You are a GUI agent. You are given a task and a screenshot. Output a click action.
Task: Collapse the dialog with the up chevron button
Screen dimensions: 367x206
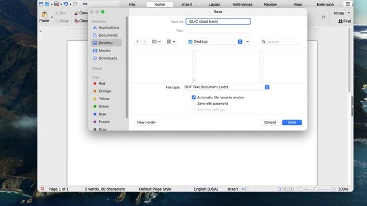[x=248, y=42]
